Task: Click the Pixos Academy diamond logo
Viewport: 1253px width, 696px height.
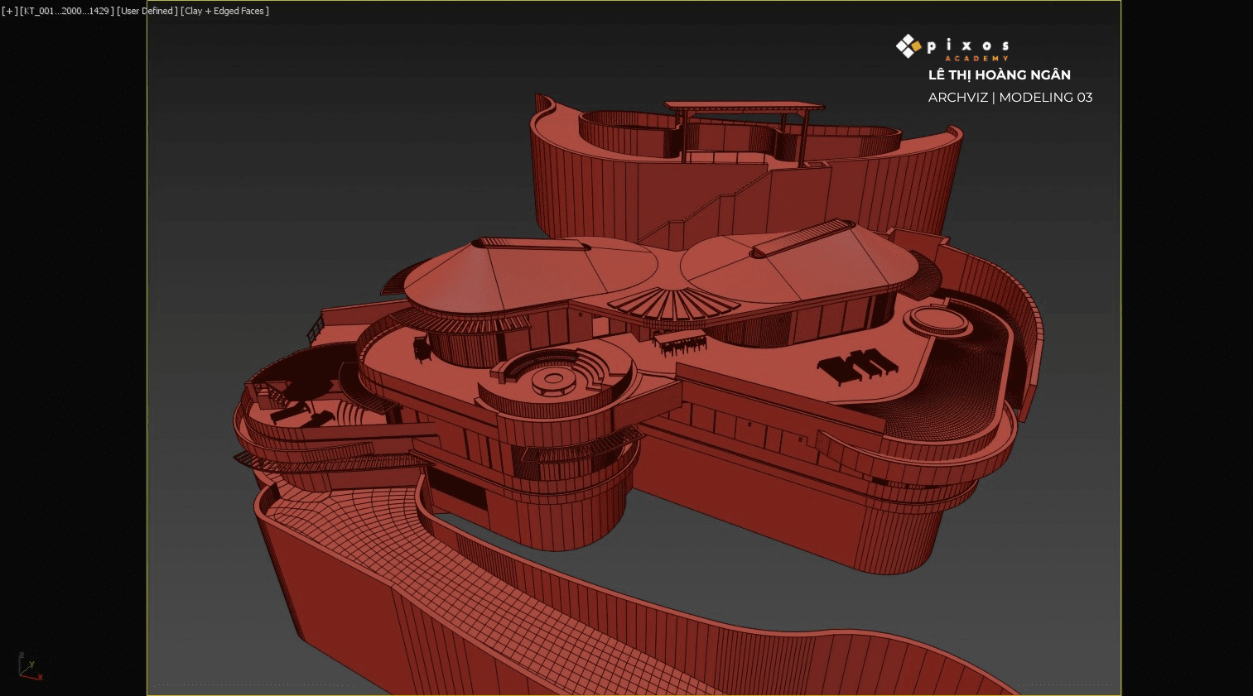Action: click(908, 46)
